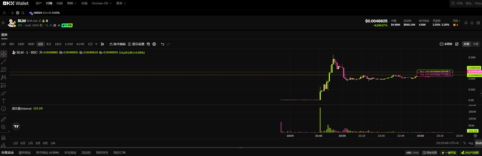Screen dimensions: 482x156
Task: Toggle percent scale on the axis
Action: [464, 143]
